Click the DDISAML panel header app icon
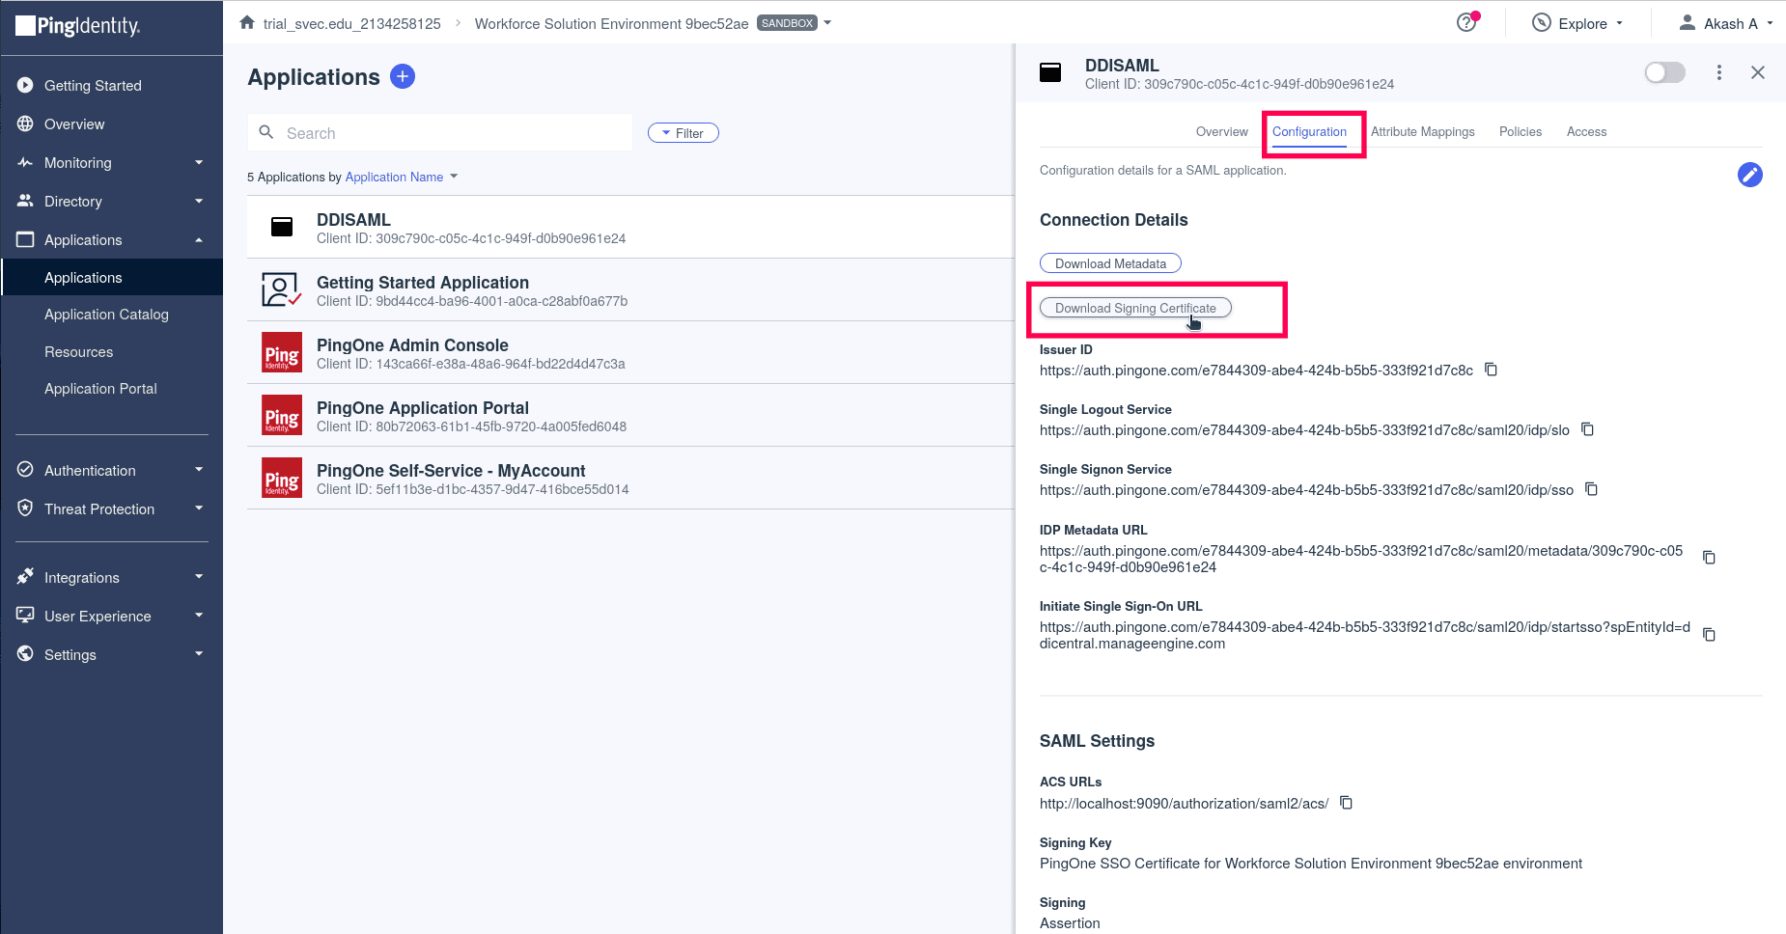The width and height of the screenshot is (1786, 934). point(1050,72)
